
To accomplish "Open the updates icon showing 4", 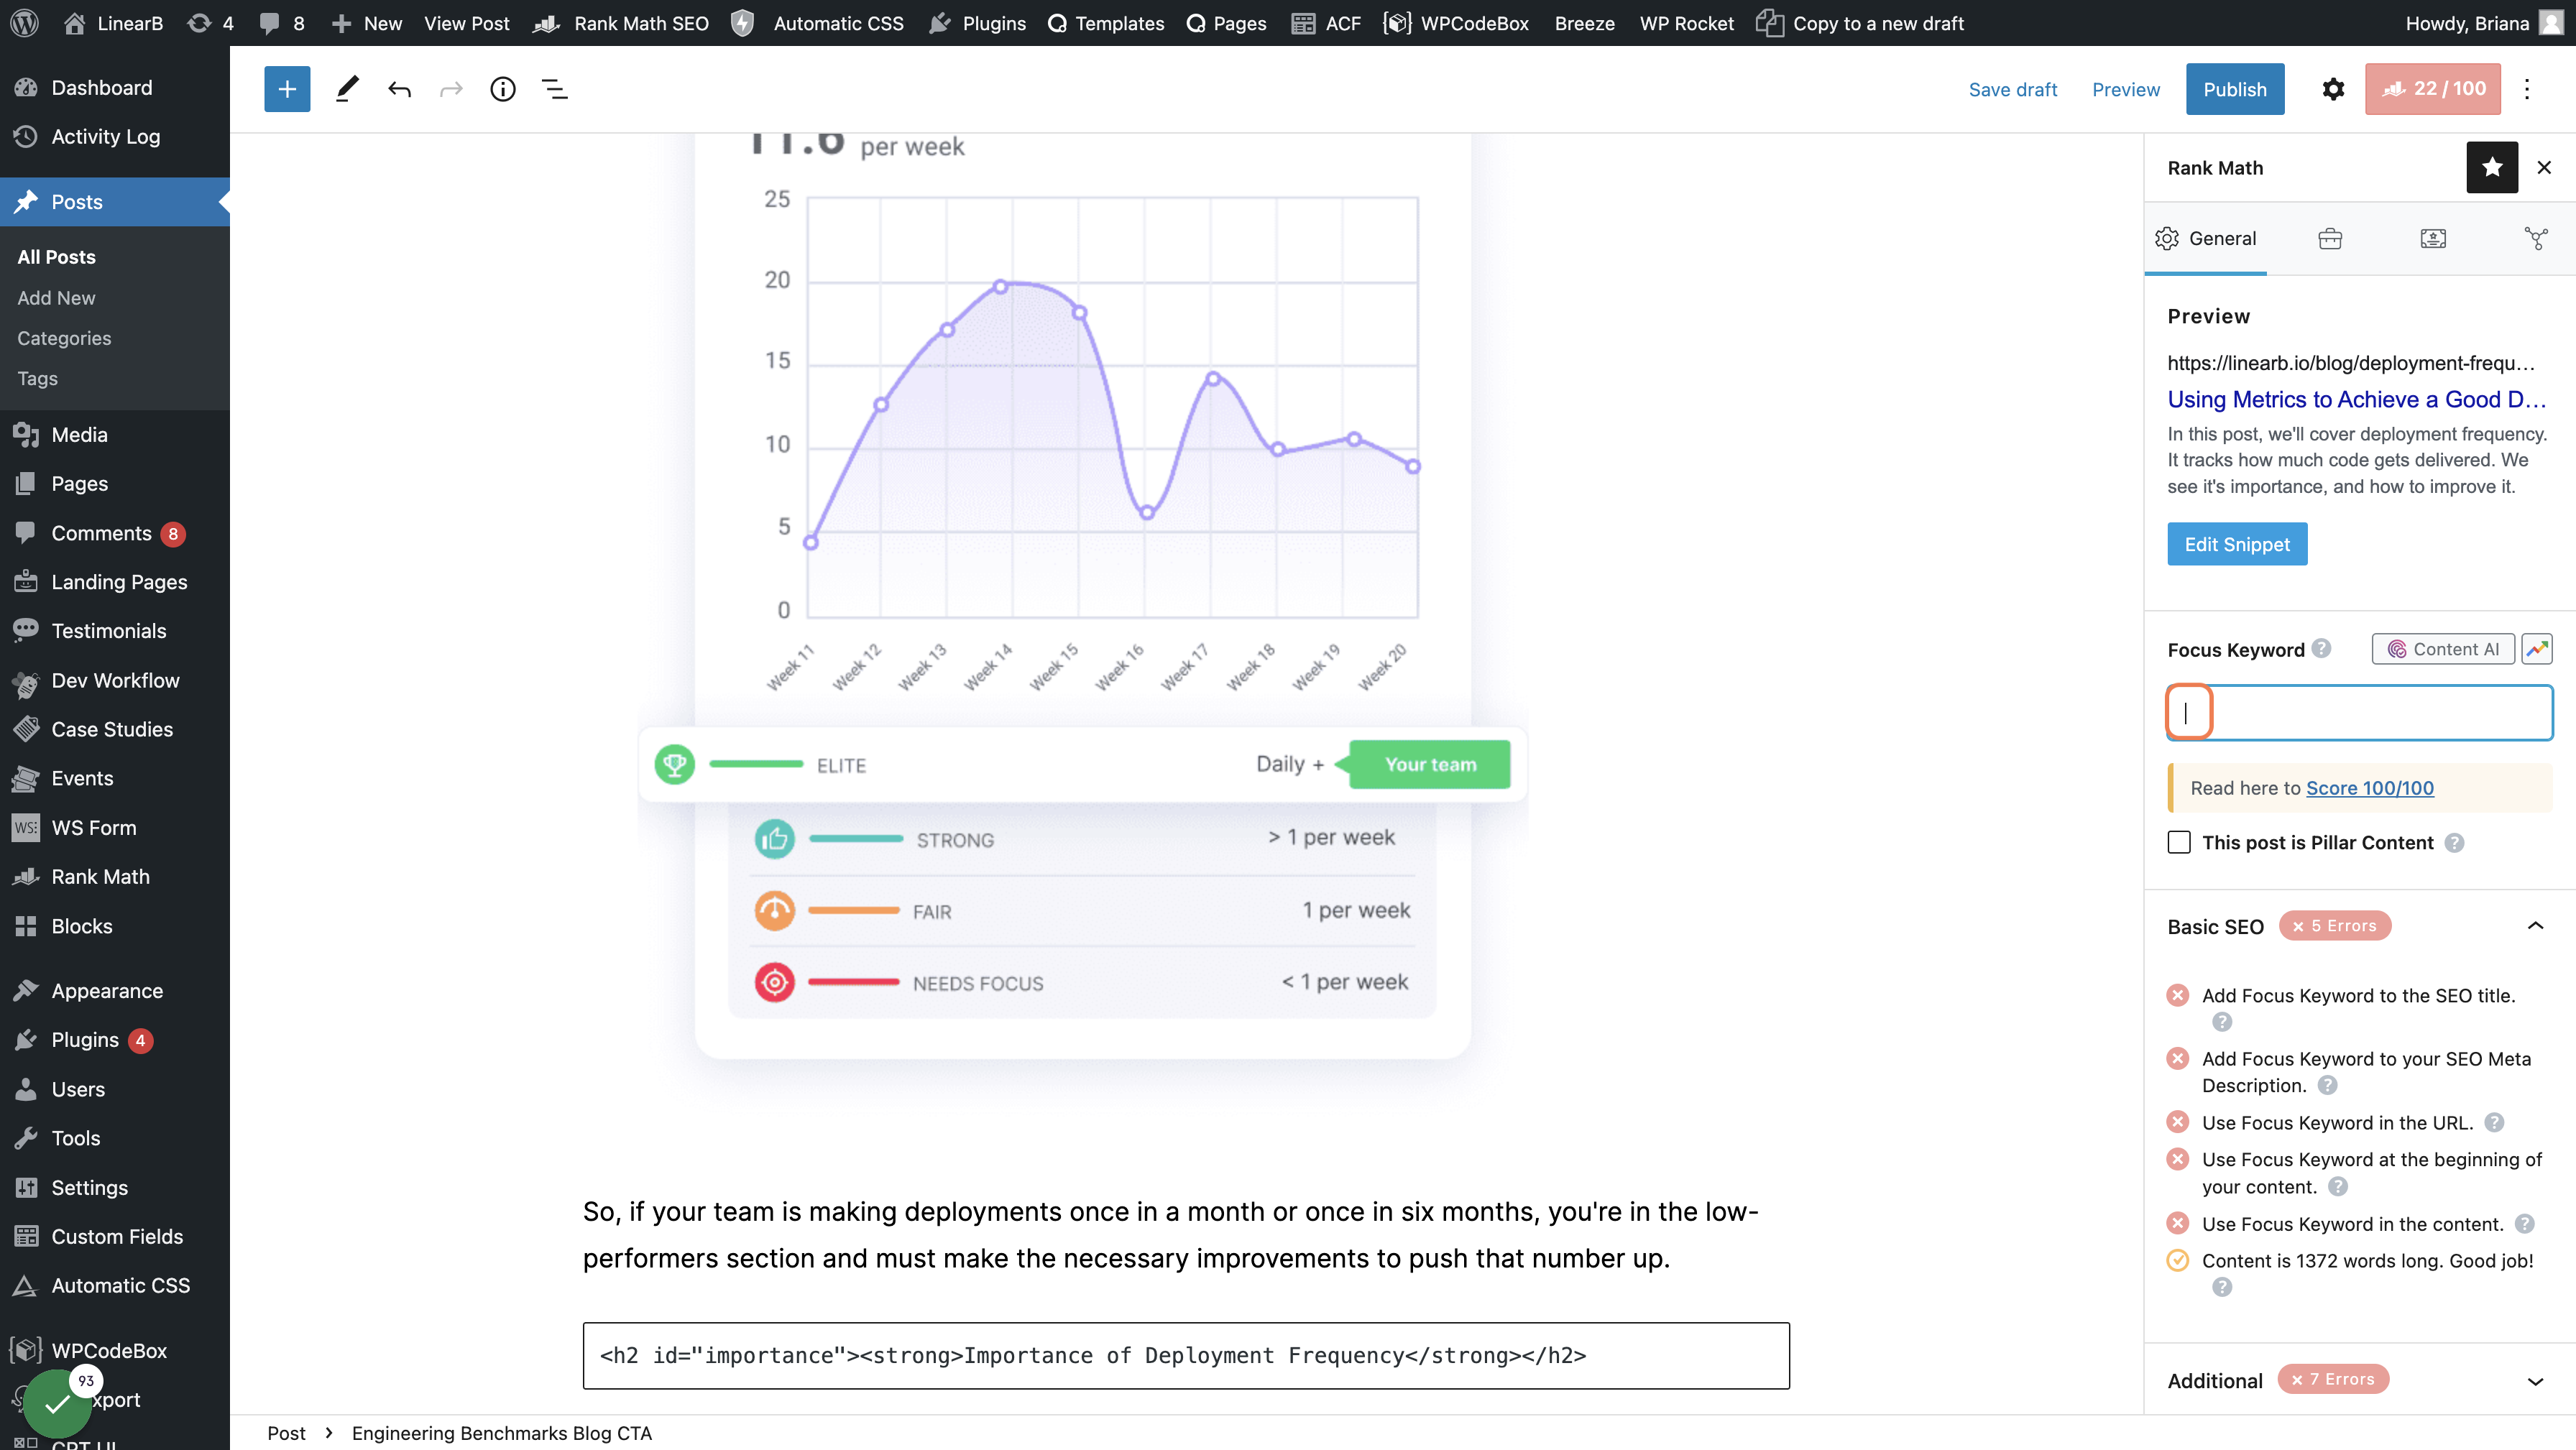I will click(210, 22).
